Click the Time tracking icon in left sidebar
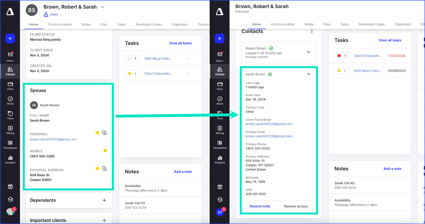The width and height of the screenshot is (425, 224). coord(10,115)
